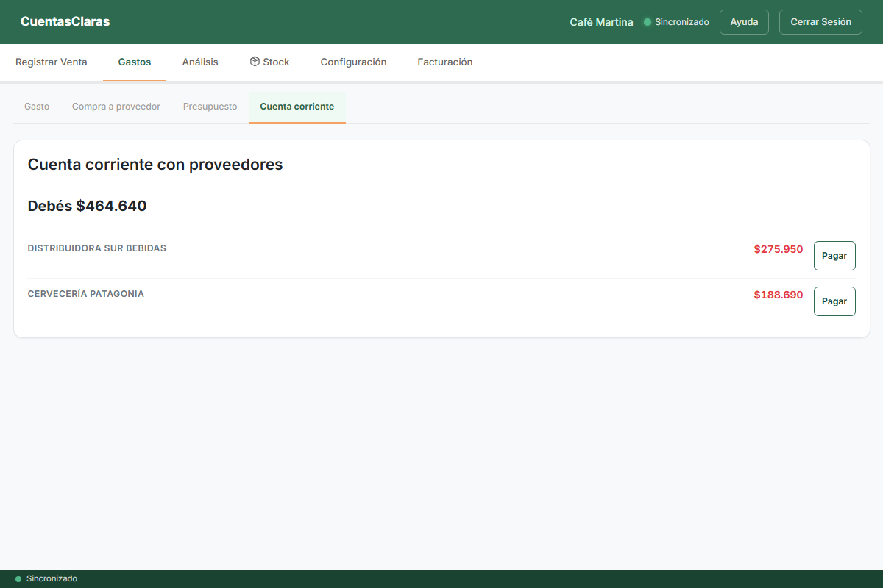The image size is (883, 588).
Task: Pay Cervecería Patagonia with Pagar
Action: [x=834, y=301]
